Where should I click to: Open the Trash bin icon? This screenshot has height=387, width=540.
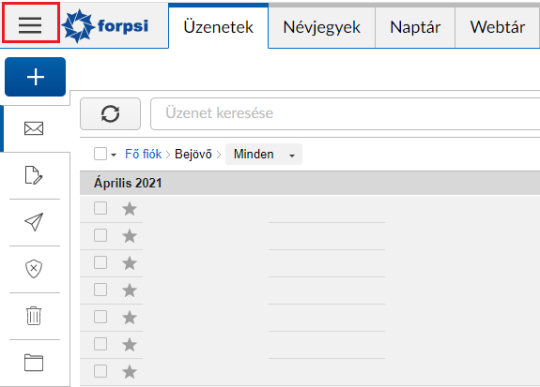pyautogui.click(x=34, y=316)
